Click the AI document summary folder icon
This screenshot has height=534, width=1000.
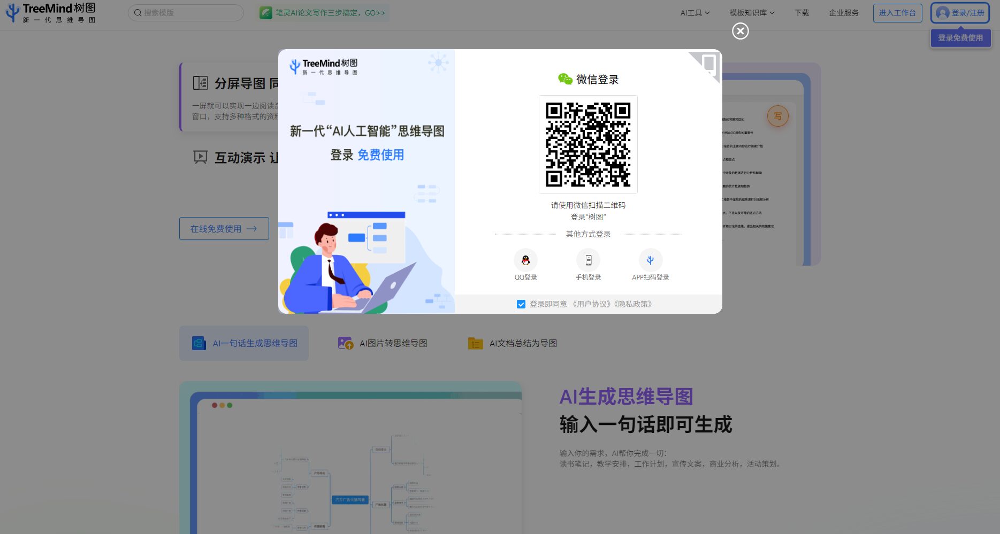(475, 343)
